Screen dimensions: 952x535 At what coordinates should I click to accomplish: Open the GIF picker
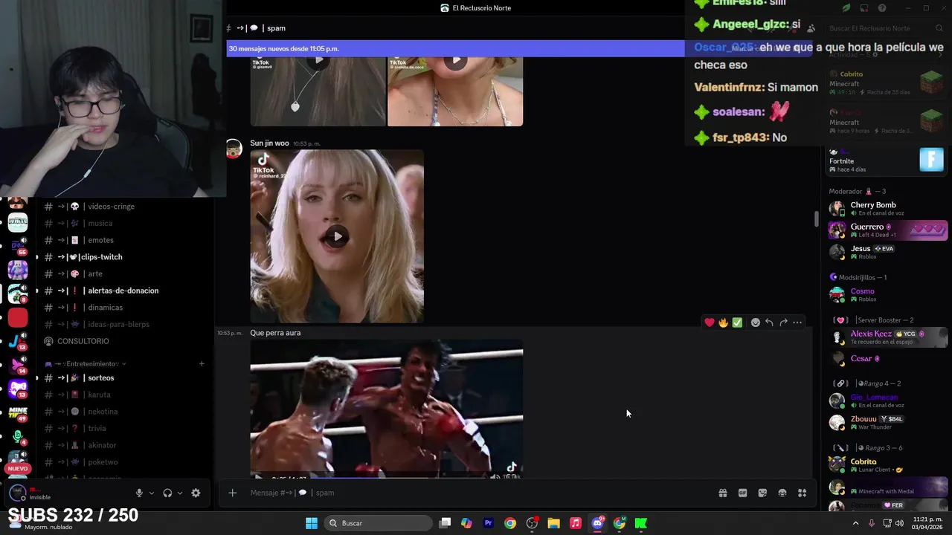click(742, 493)
